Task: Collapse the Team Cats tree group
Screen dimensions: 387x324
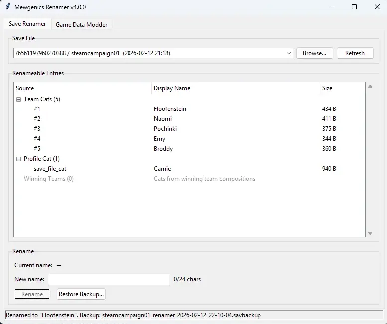Action: pyautogui.click(x=18, y=99)
